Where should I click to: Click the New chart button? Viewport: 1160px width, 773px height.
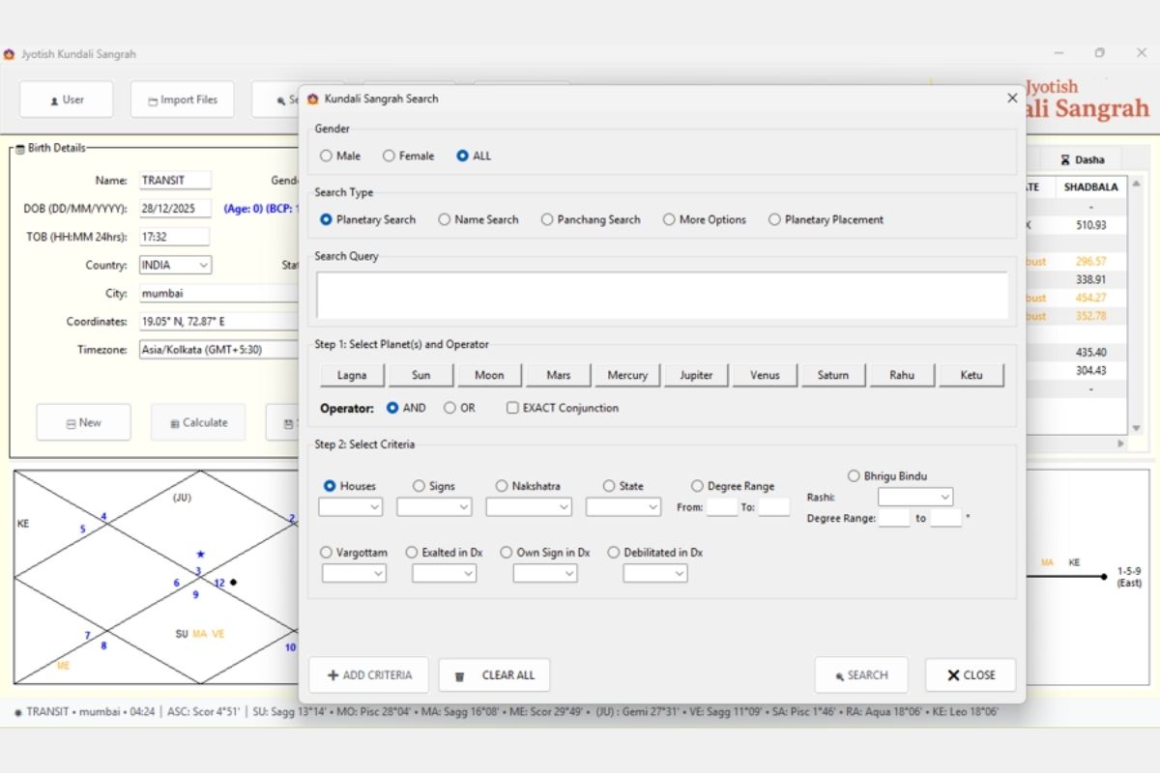(83, 422)
